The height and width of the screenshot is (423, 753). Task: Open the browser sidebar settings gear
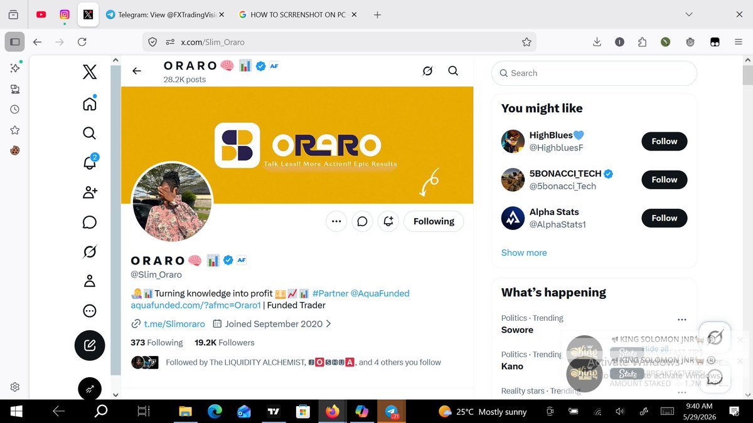click(14, 387)
